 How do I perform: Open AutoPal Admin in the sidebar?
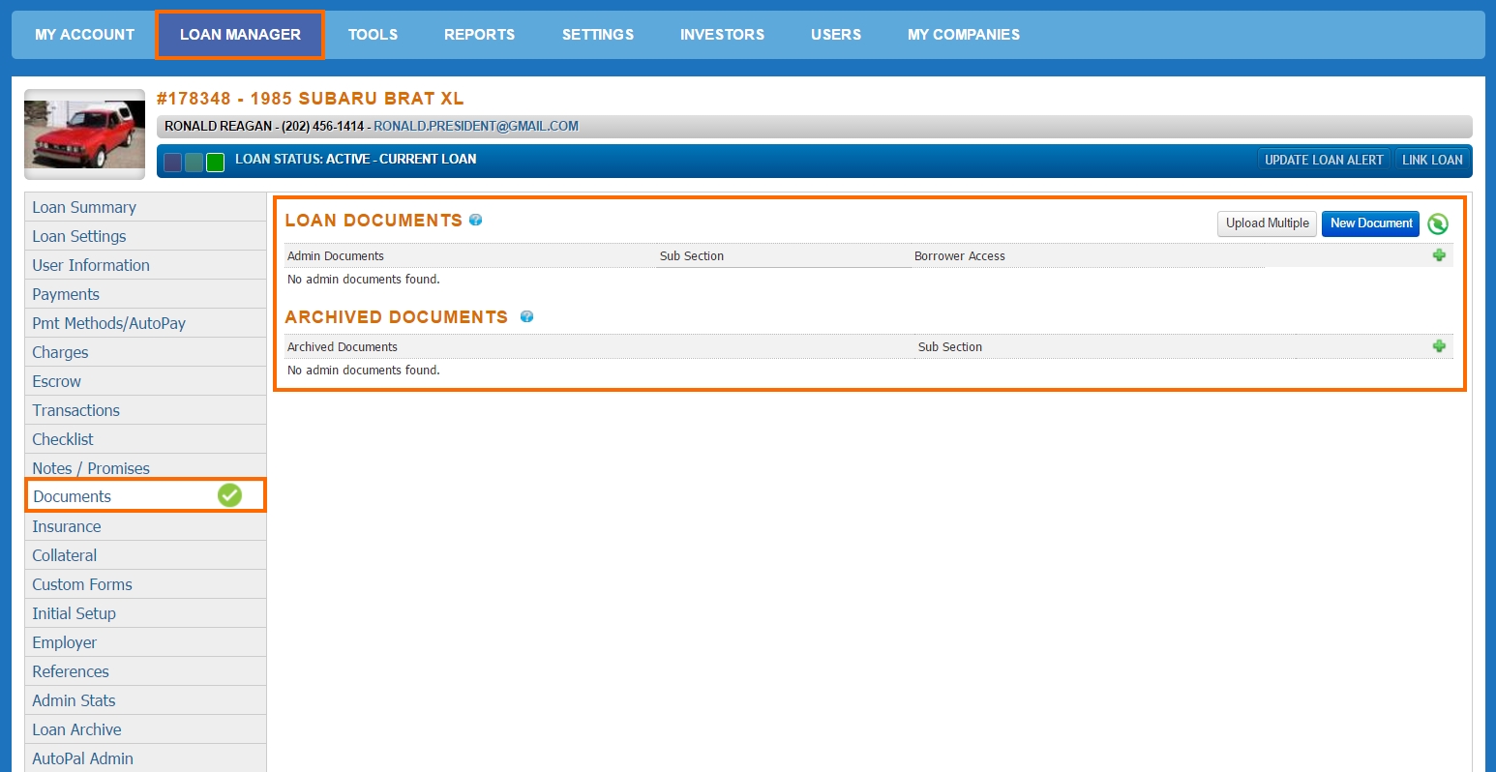coord(145,758)
